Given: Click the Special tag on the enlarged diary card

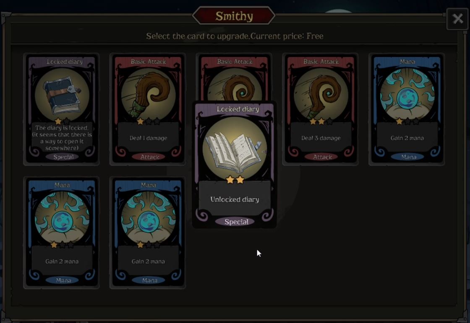Looking at the screenshot, I should coord(236,222).
